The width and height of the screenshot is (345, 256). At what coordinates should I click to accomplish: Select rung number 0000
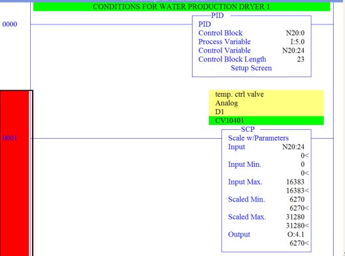pos(9,24)
